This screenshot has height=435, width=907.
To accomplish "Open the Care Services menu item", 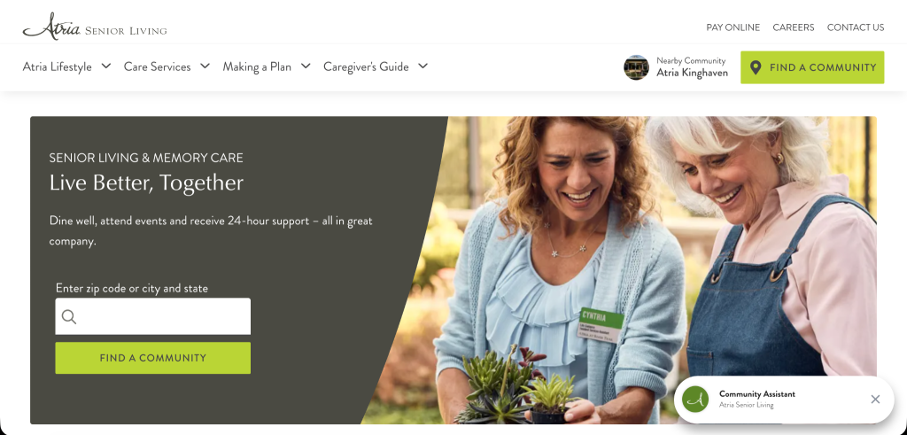I will click(158, 67).
